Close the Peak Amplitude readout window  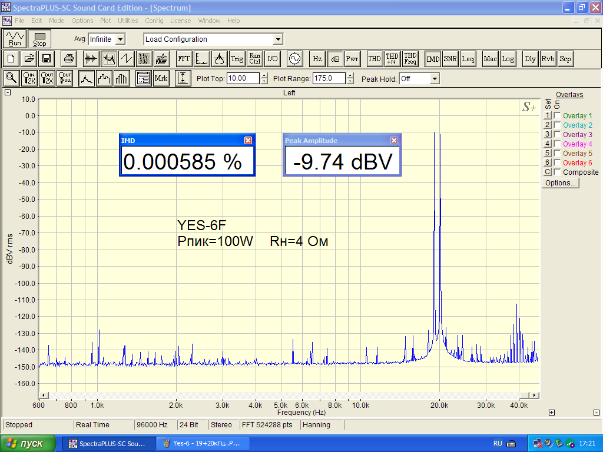(394, 141)
